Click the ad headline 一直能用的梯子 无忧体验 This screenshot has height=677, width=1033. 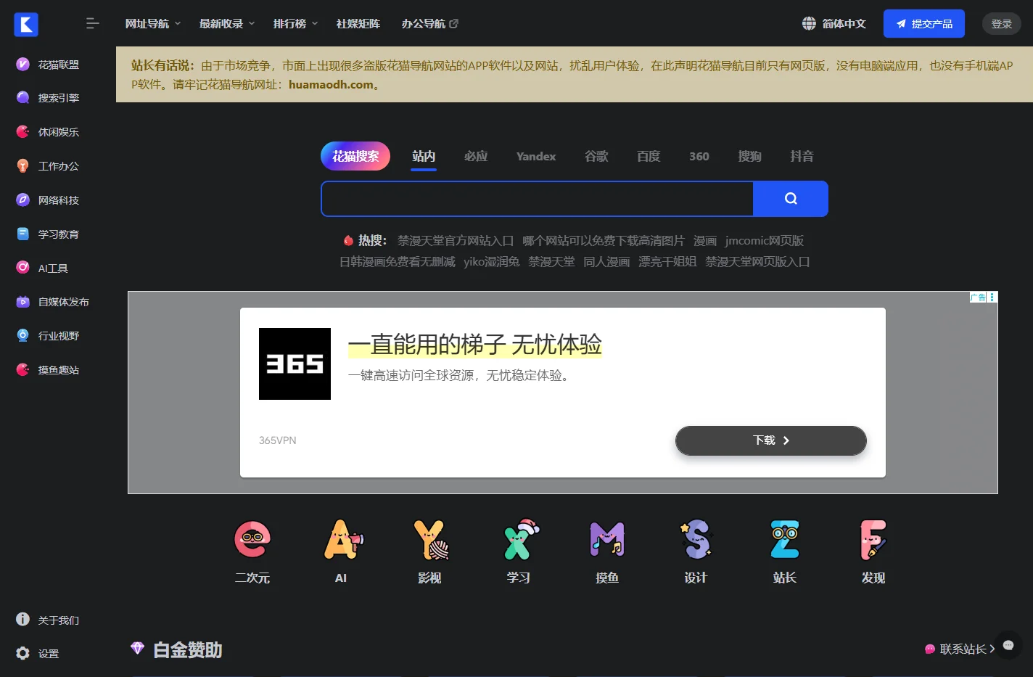click(475, 344)
